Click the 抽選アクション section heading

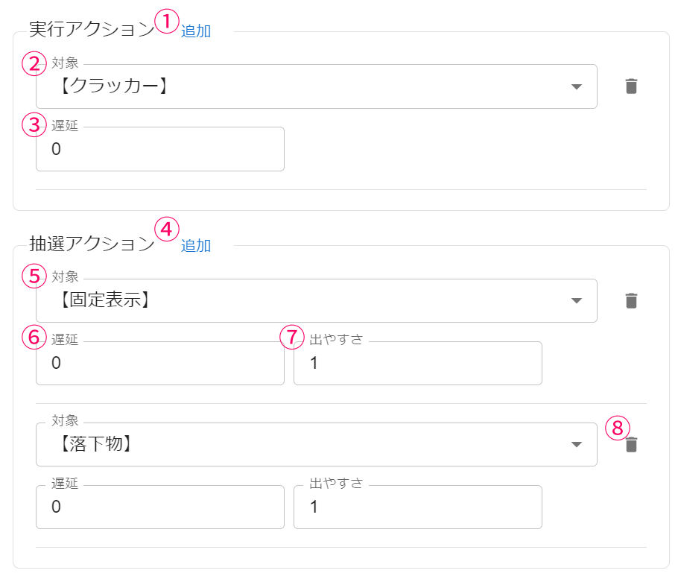click(x=91, y=244)
